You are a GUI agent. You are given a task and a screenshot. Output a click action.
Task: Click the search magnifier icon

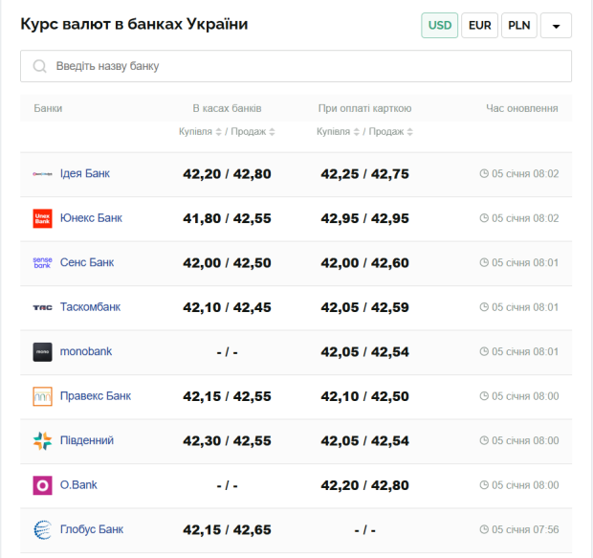click(39, 66)
